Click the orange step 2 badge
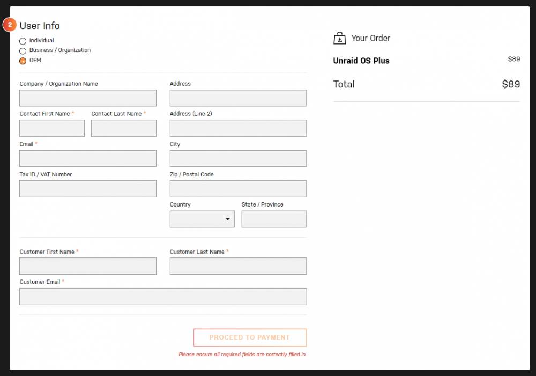This screenshot has height=376, width=536. pyautogui.click(x=10, y=25)
